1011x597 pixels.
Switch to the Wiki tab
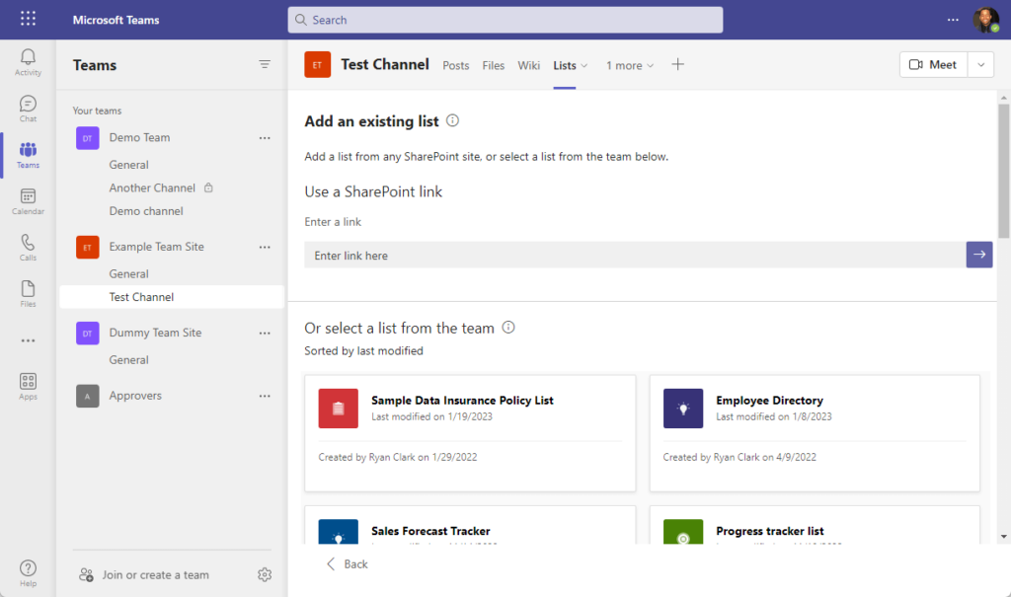coord(529,66)
